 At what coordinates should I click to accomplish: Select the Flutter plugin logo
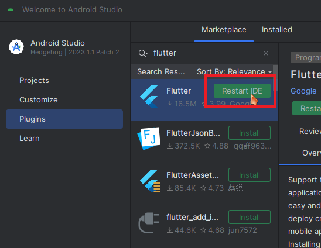pos(149,97)
